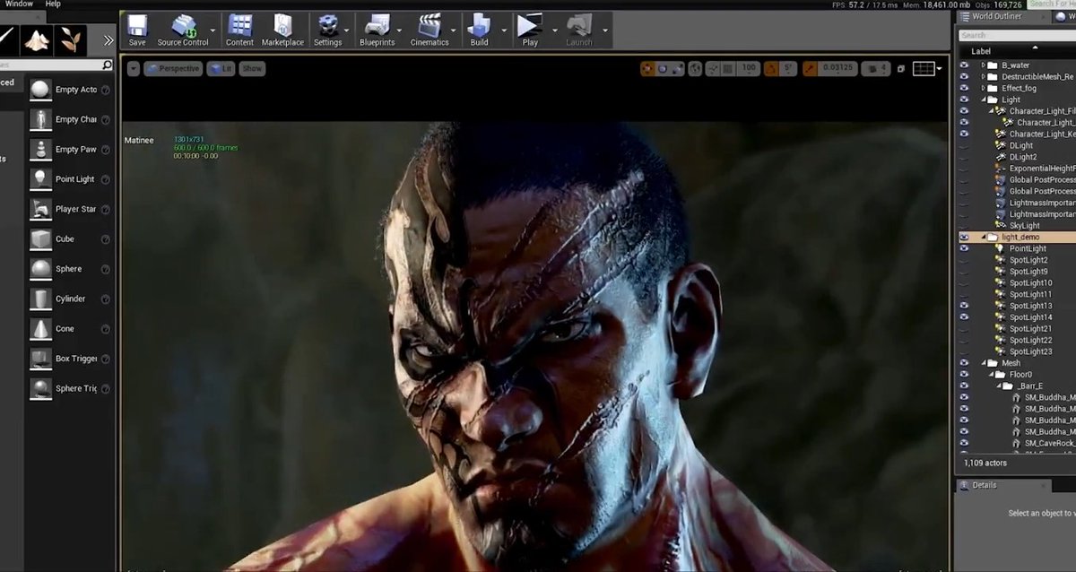1076x572 pixels.
Task: Open camera speed 4 setting
Action: pos(876,68)
